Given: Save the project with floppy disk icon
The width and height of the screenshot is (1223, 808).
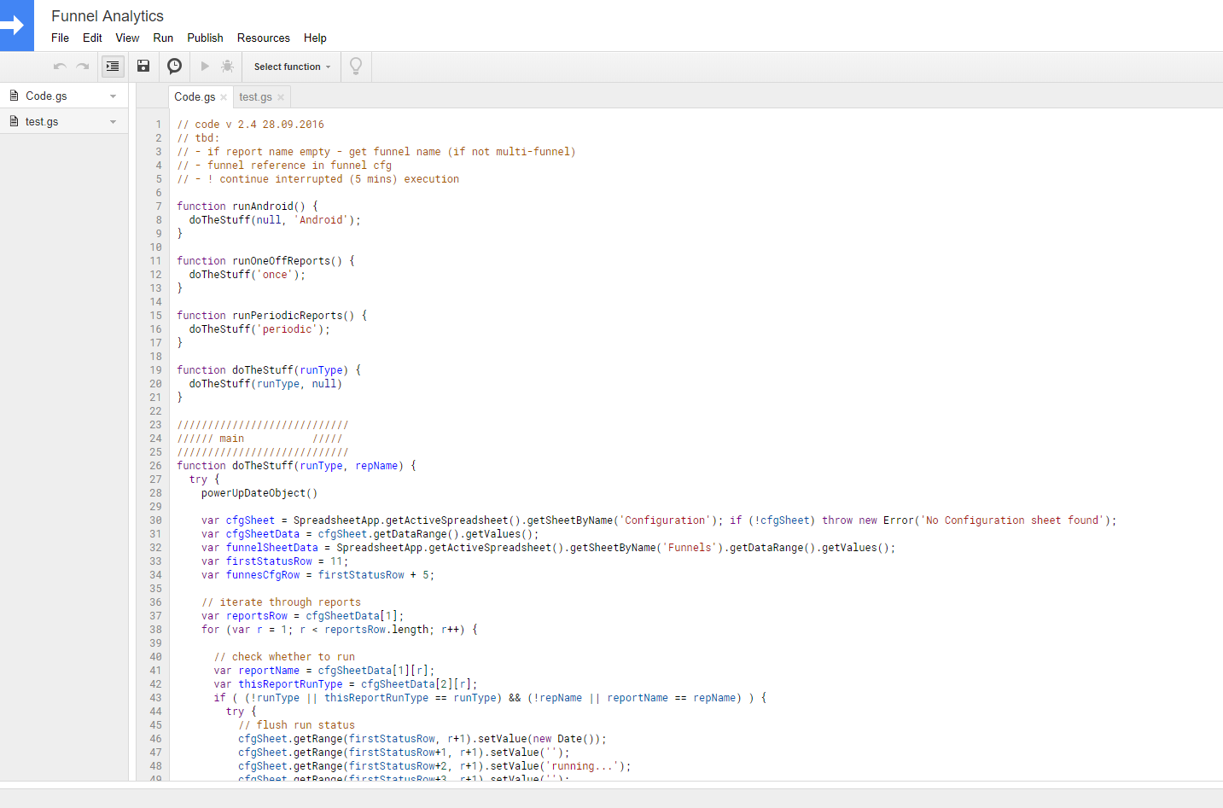Looking at the screenshot, I should [x=143, y=67].
